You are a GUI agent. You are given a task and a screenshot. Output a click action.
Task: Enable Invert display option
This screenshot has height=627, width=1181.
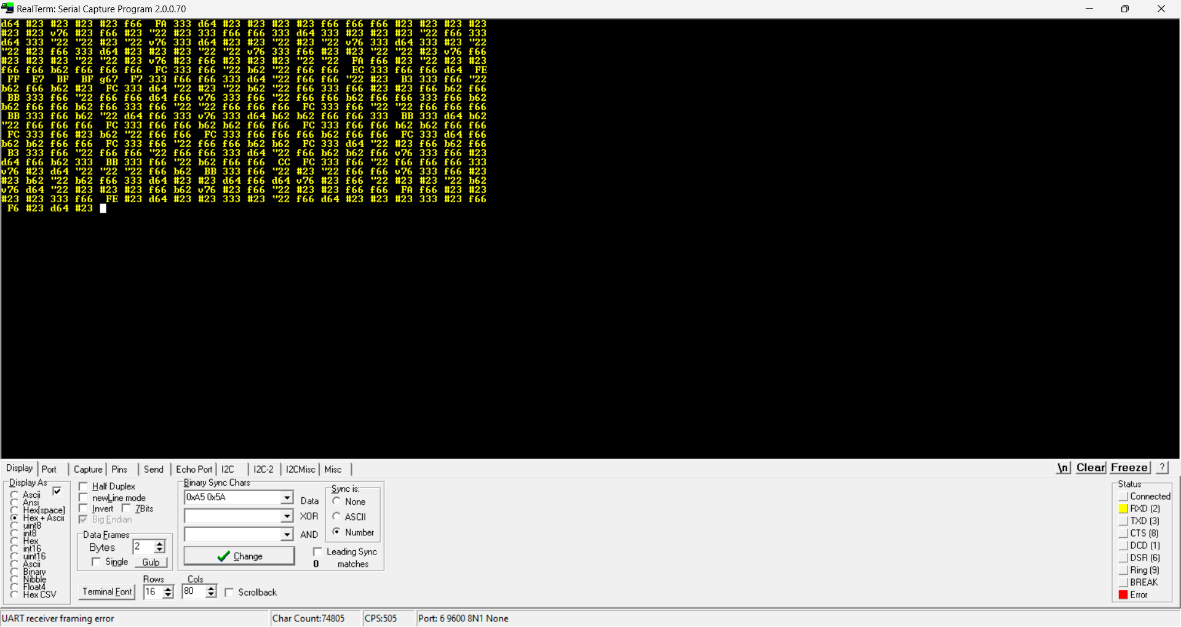[x=84, y=508]
